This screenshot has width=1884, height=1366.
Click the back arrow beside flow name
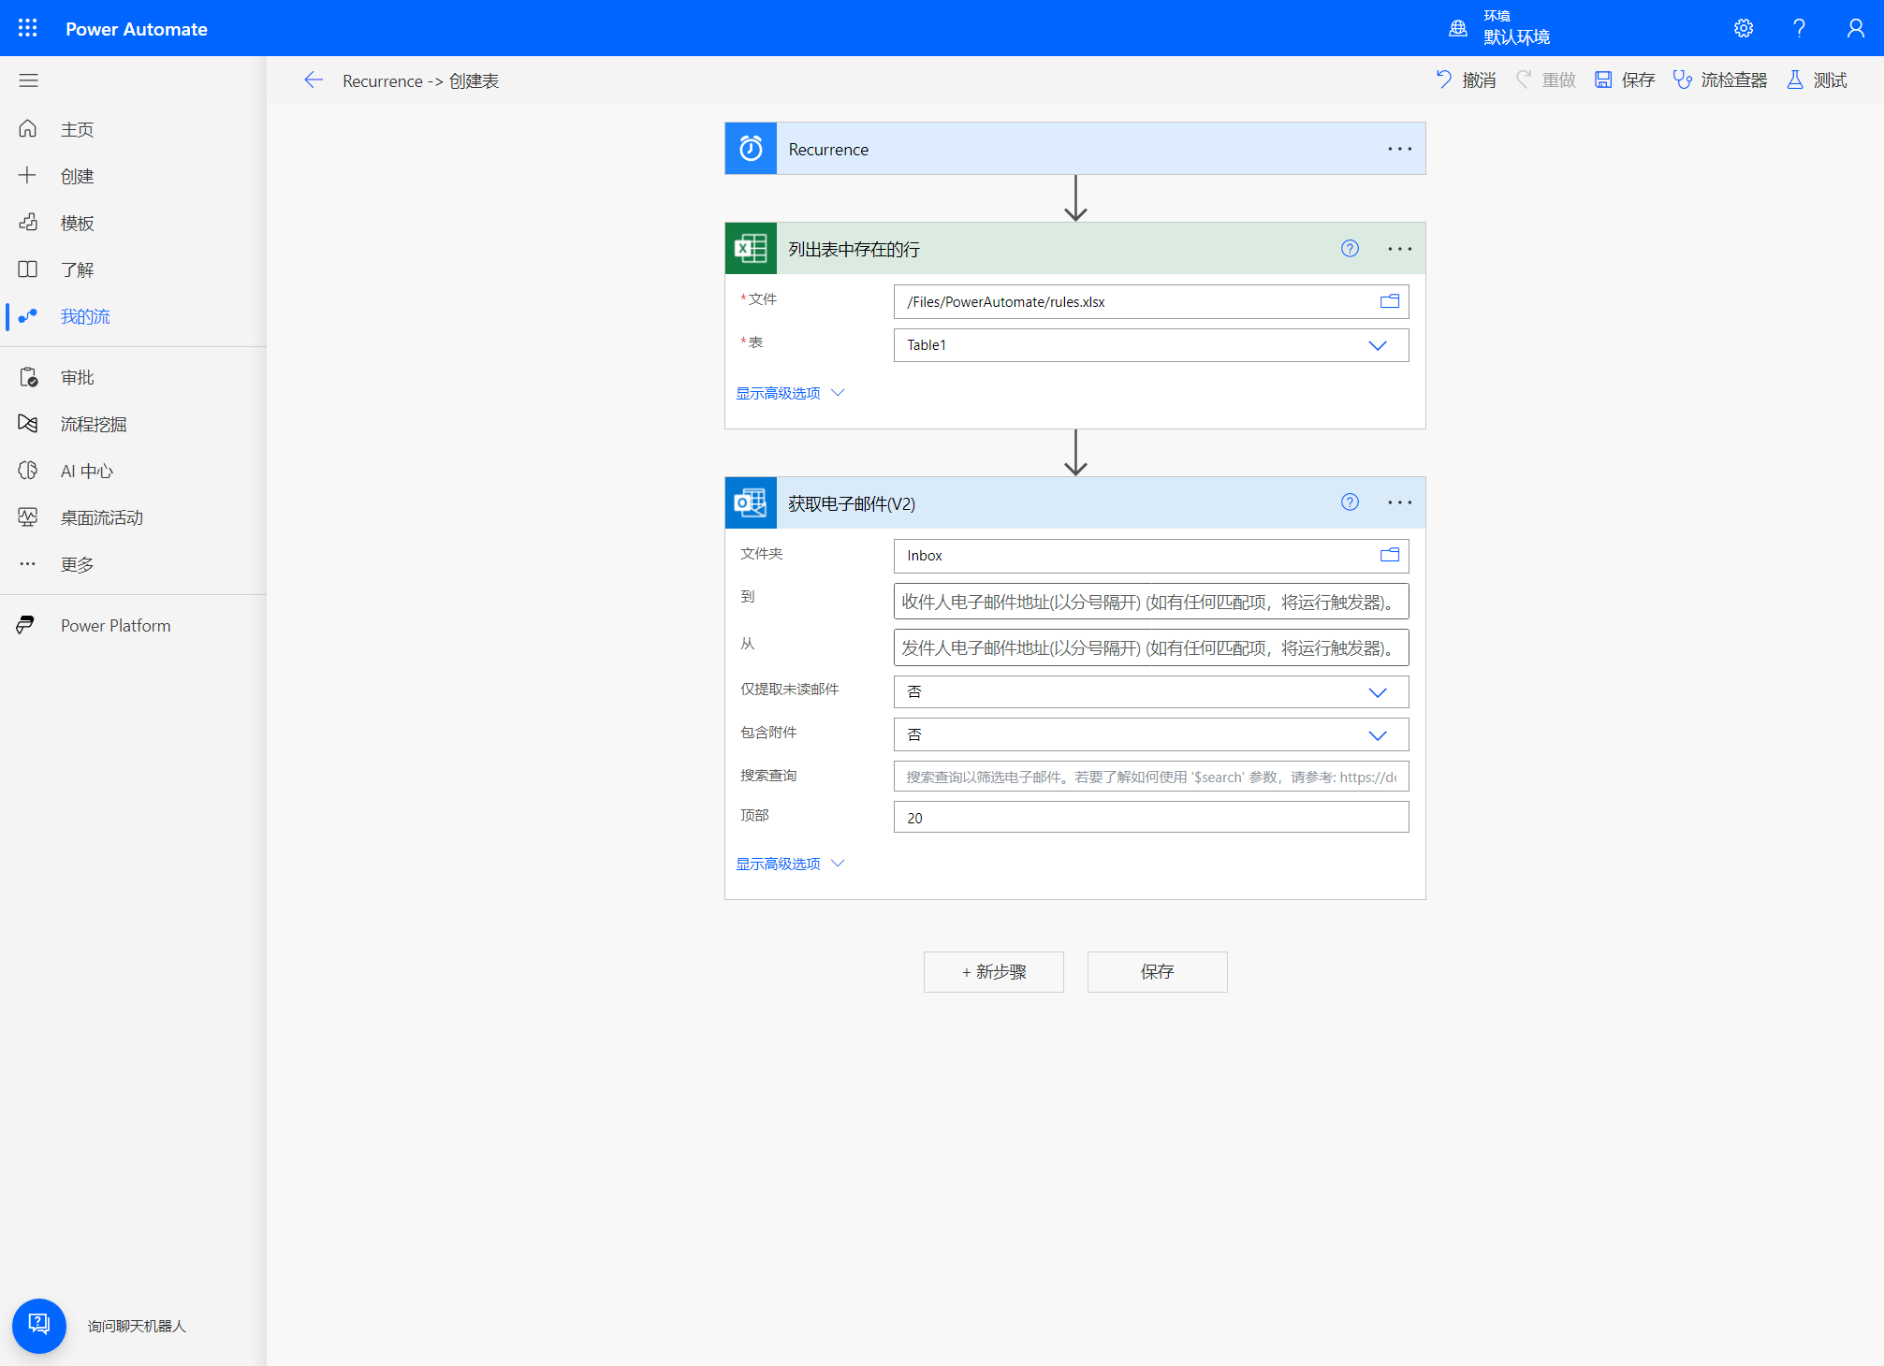(314, 80)
